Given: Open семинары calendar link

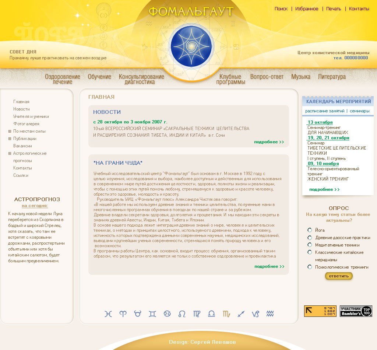Looking at the screenshot, I should click(x=359, y=111).
